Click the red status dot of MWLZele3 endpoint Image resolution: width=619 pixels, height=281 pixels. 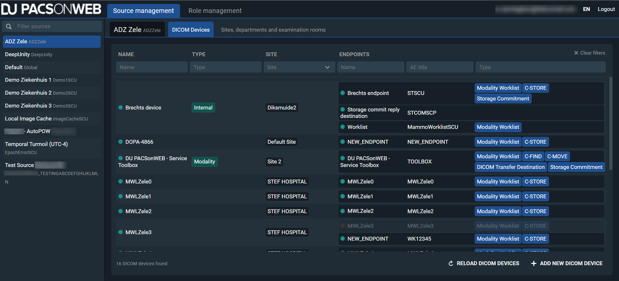pos(342,226)
